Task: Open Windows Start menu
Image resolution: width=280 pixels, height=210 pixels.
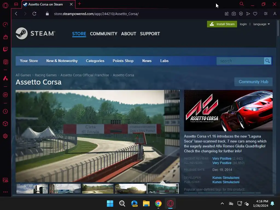Action: tap(110, 203)
